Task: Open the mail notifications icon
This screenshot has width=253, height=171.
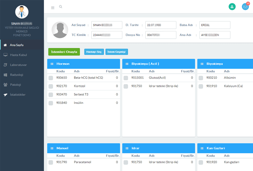Action: tap(245, 6)
